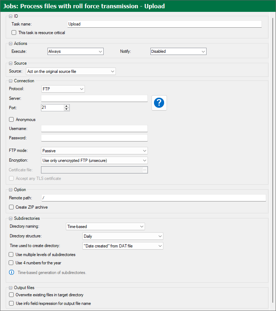The width and height of the screenshot is (276, 311).
Task: Open the Protocol dropdown showing FTP
Action: tap(63, 89)
